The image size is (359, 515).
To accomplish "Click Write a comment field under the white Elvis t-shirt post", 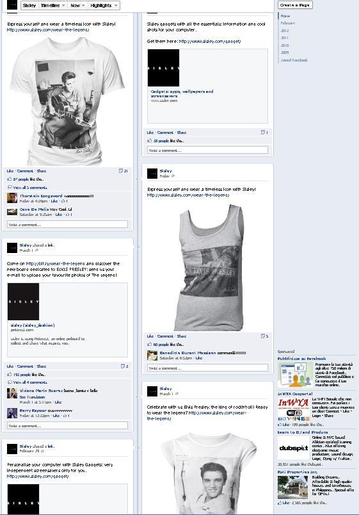I will click(68, 225).
